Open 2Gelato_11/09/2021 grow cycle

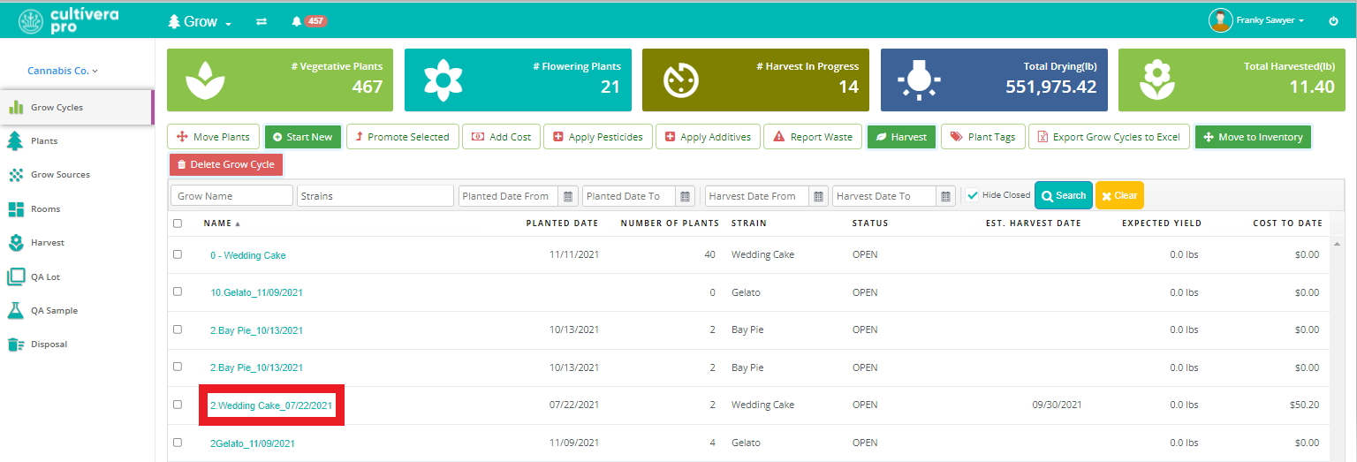253,443
